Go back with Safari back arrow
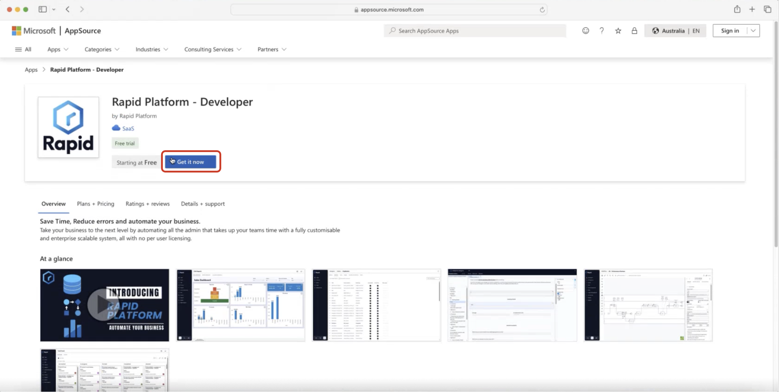This screenshot has height=392, width=779. 67,9
